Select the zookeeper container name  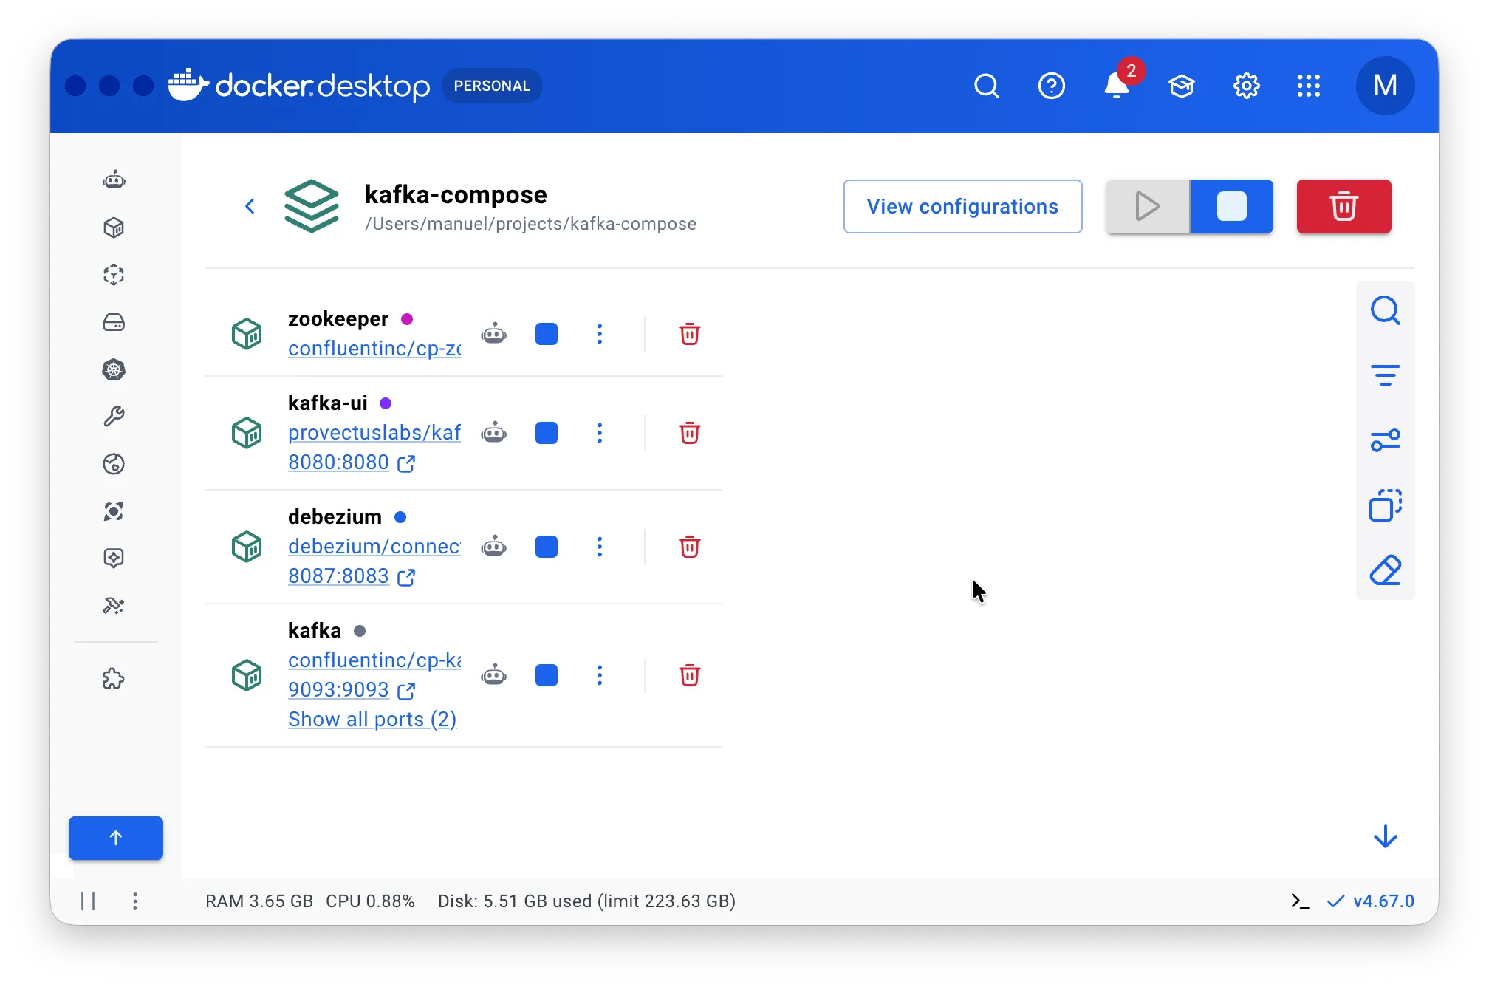338,319
